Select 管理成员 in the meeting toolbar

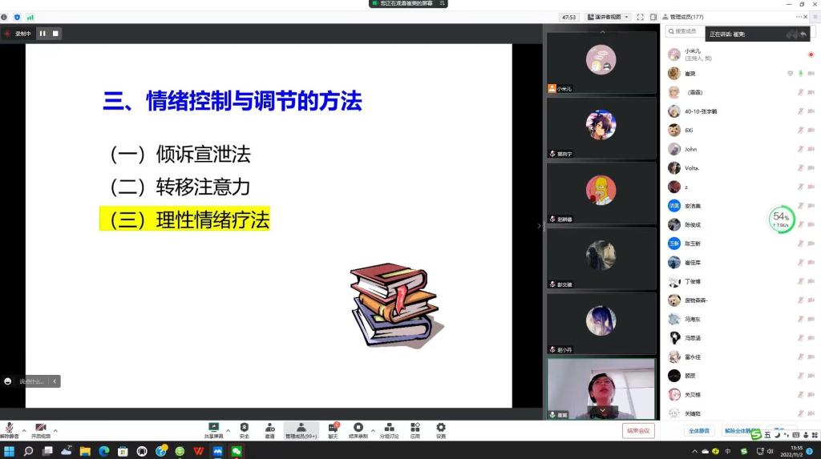(x=301, y=430)
